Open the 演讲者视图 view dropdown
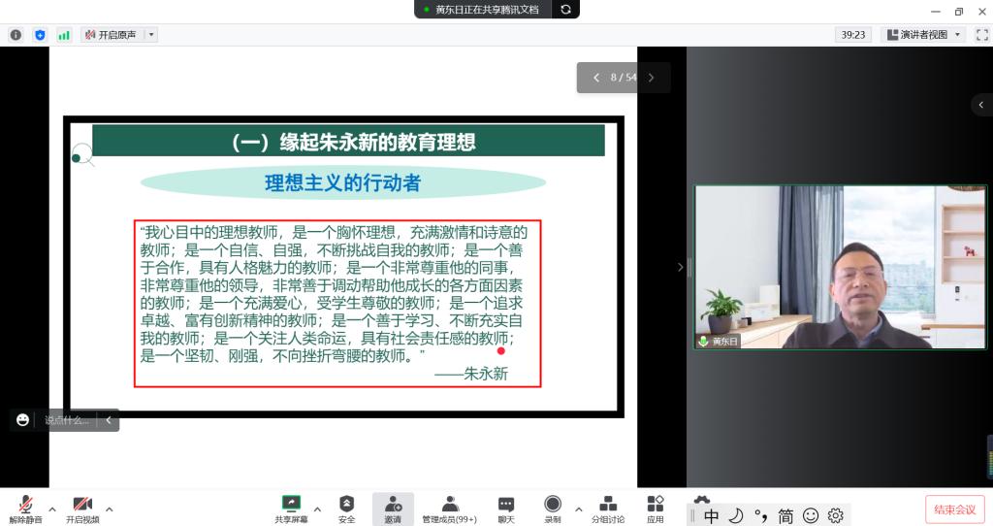 pyautogui.click(x=923, y=35)
